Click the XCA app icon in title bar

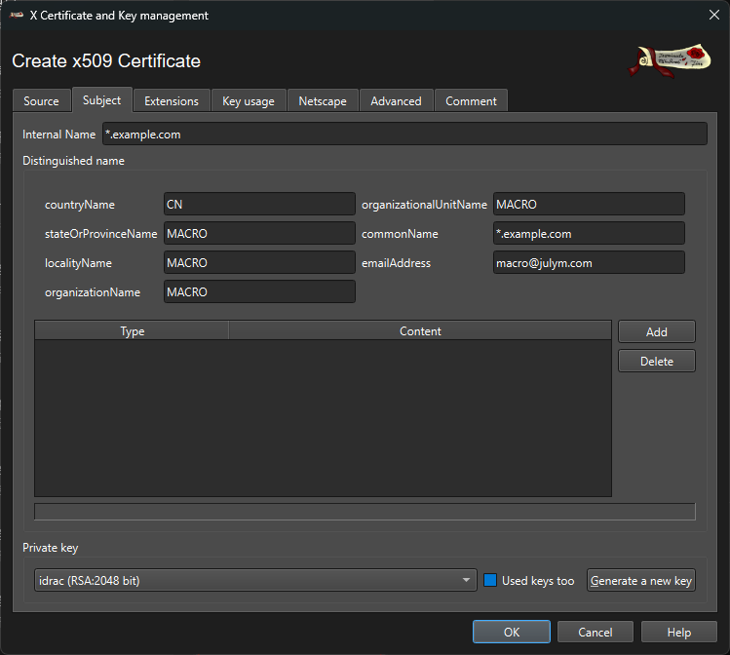(x=17, y=16)
